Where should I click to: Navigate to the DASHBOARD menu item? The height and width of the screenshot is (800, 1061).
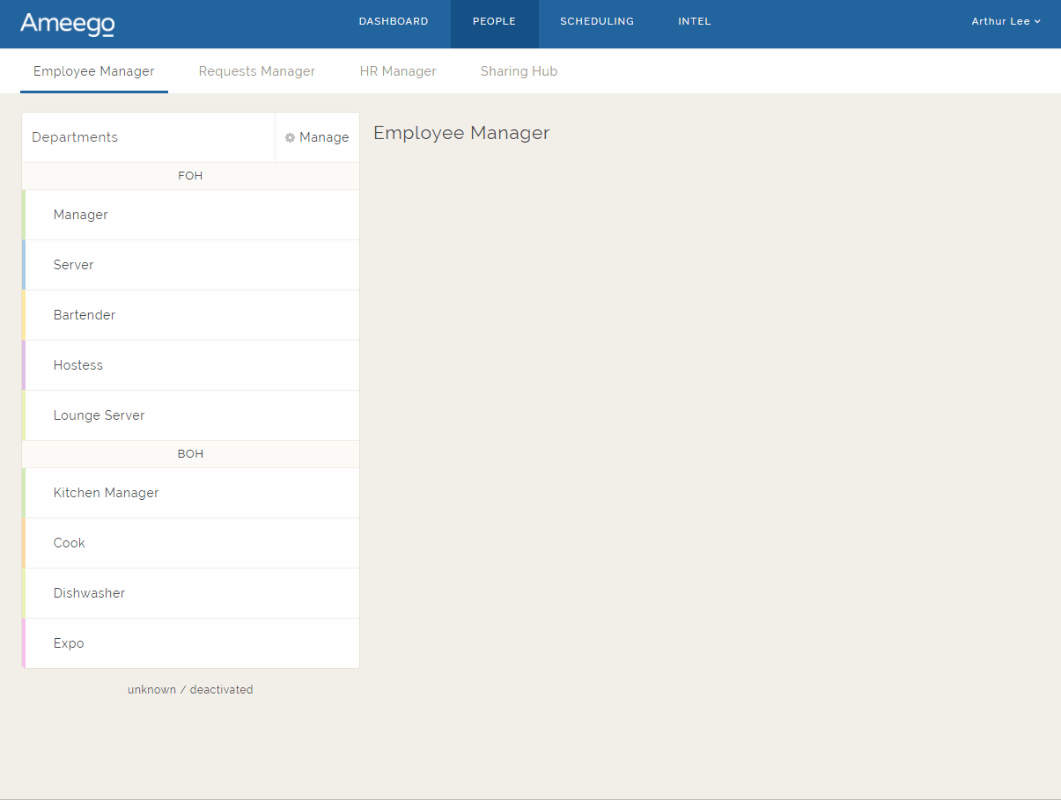pos(394,21)
